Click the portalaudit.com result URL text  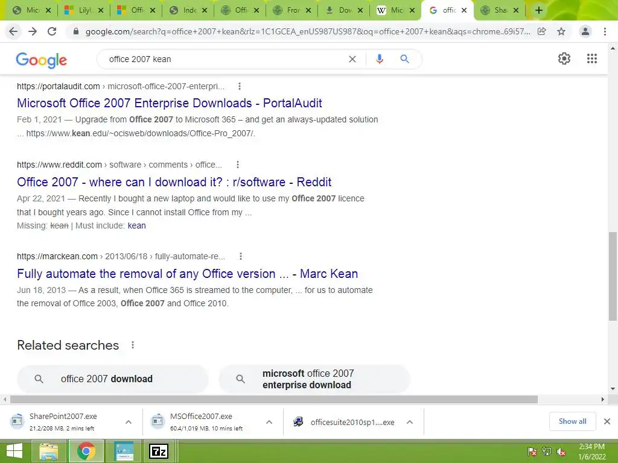121,86
